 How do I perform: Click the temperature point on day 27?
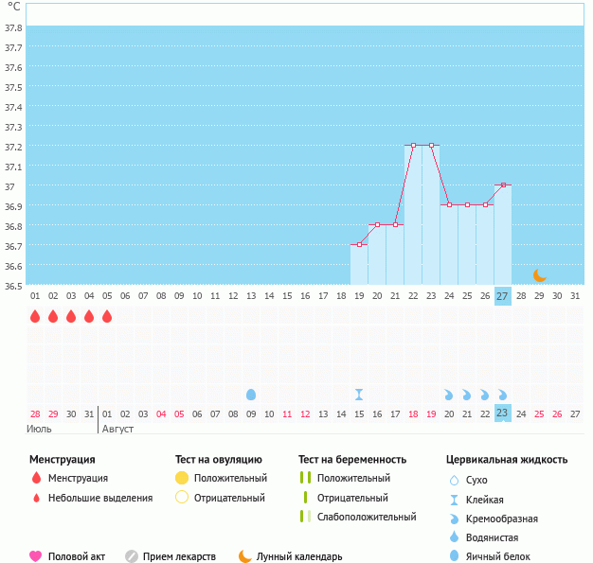[503, 185]
